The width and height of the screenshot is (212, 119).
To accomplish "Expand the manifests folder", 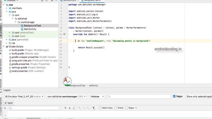I will coord(7,8).
